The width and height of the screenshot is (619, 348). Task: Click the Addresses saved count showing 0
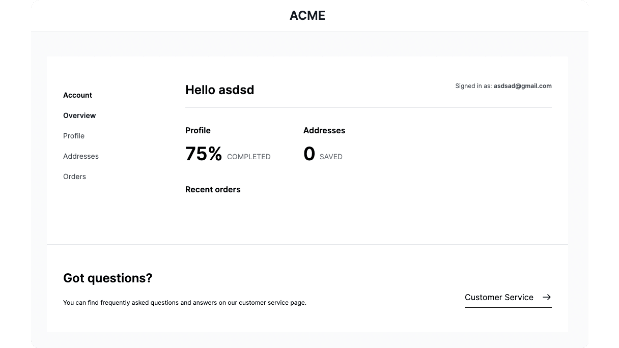(309, 154)
